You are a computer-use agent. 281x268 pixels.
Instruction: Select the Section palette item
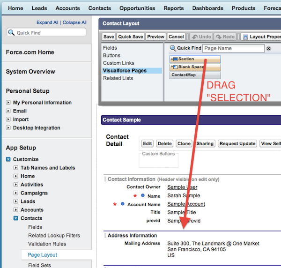coord(195,59)
